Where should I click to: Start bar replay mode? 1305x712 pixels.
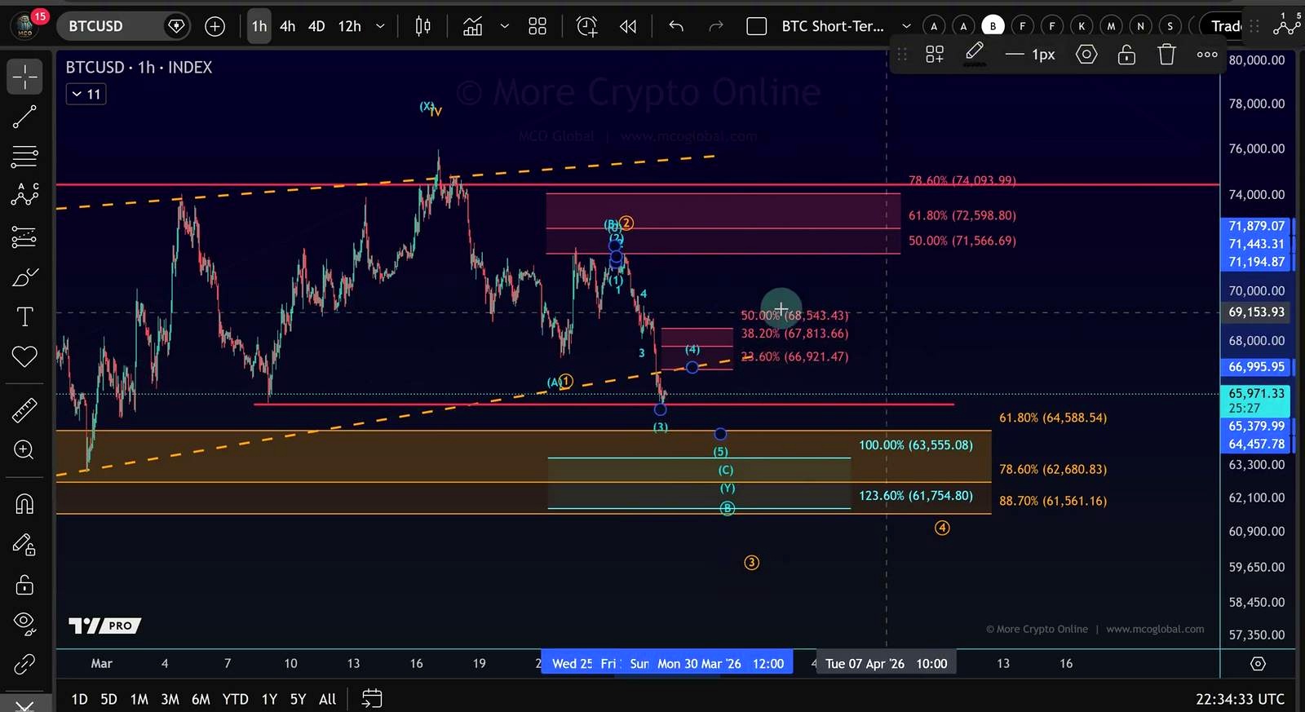click(x=628, y=26)
